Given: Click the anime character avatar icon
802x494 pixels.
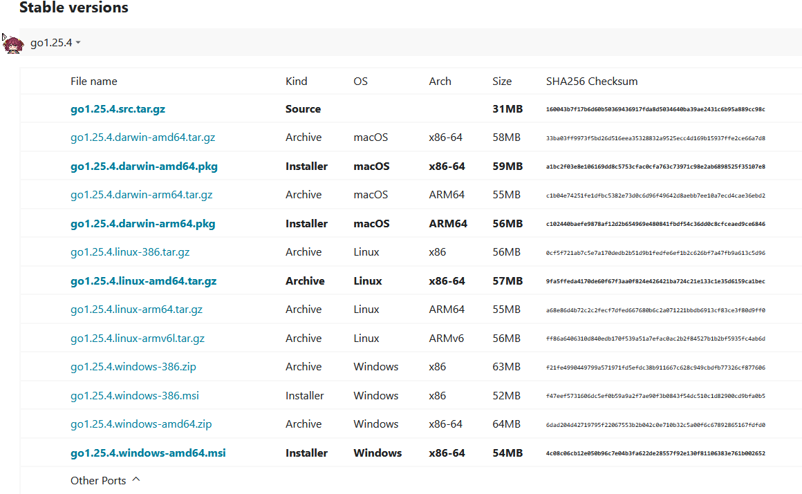Looking at the screenshot, I should coord(13,44).
